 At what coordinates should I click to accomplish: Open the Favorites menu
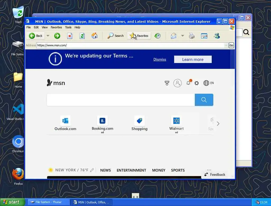click(56, 27)
